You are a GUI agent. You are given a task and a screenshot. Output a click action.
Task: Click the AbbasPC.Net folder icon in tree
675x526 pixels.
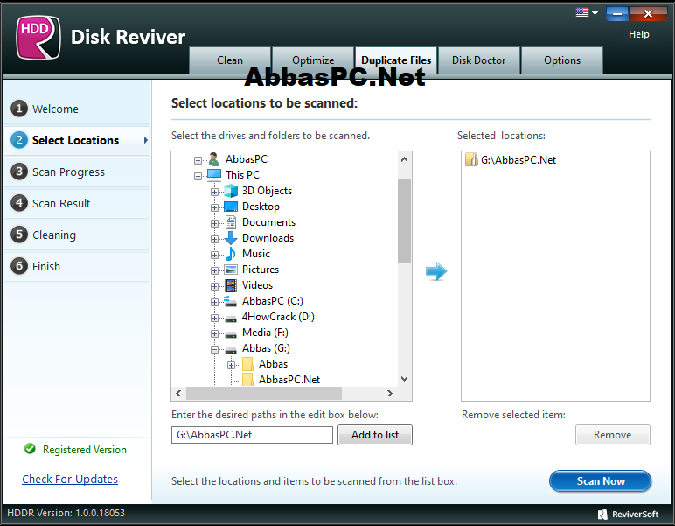point(247,380)
